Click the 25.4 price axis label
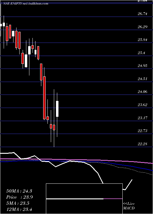This screenshot has height=214, width=153. click(141, 53)
